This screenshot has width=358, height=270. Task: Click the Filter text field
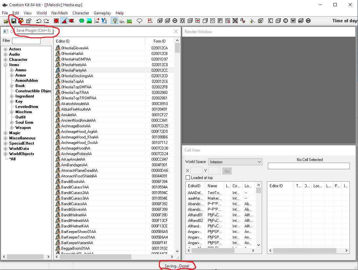pos(26,41)
